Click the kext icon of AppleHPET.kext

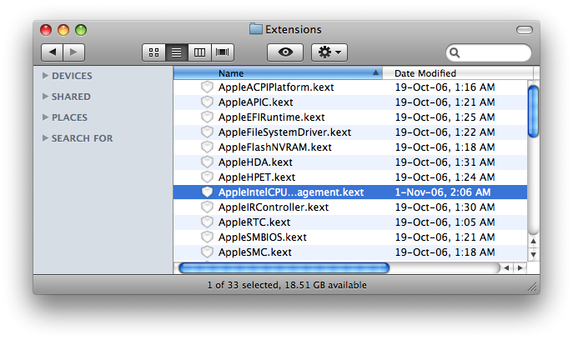pyautogui.click(x=207, y=177)
